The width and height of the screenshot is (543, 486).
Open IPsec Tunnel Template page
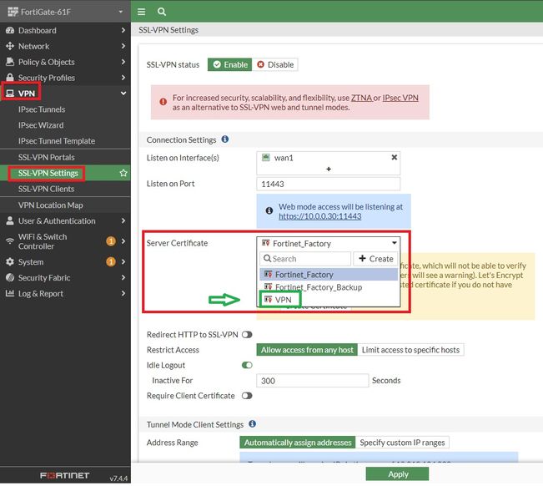pos(57,141)
